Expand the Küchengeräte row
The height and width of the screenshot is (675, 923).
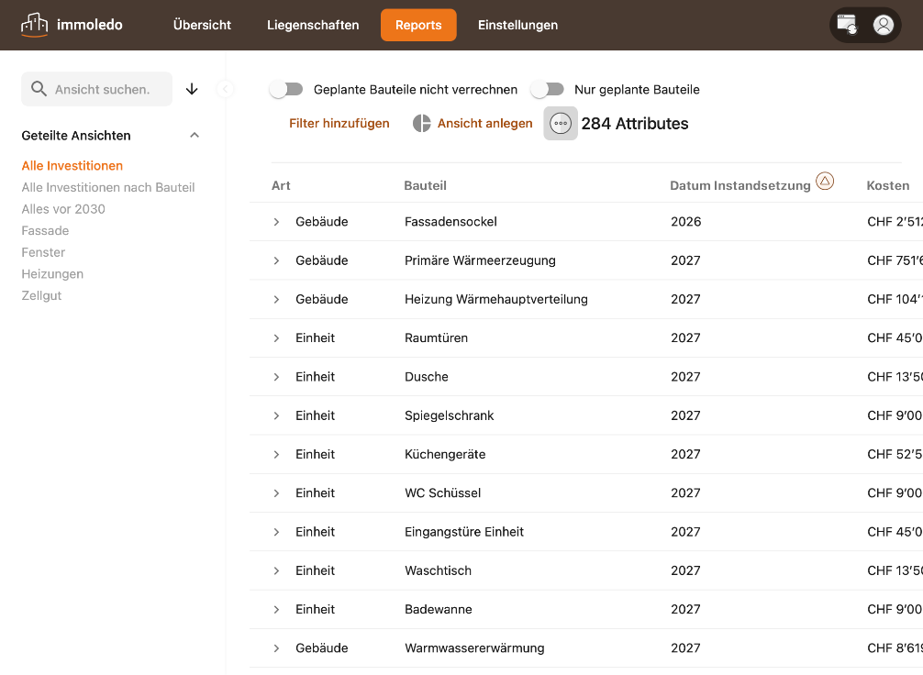[276, 455]
